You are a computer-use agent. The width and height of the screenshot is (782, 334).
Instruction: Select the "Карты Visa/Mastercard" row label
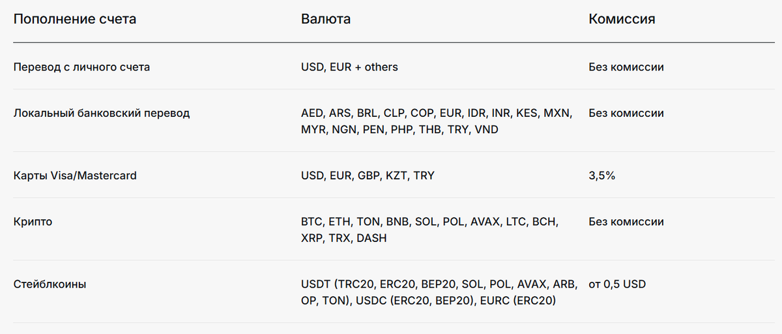click(x=75, y=175)
